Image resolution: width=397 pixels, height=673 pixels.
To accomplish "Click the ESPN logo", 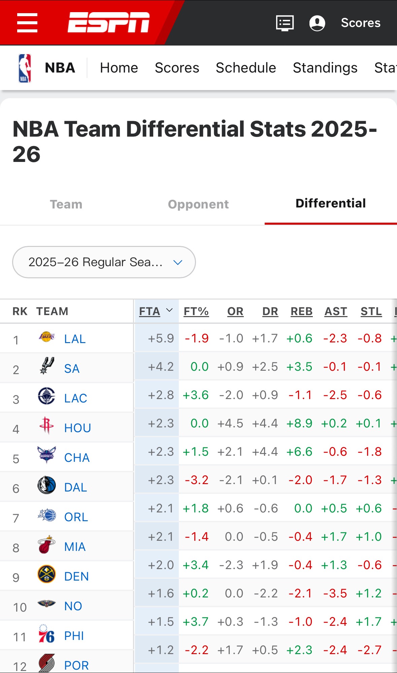I will pos(108,23).
